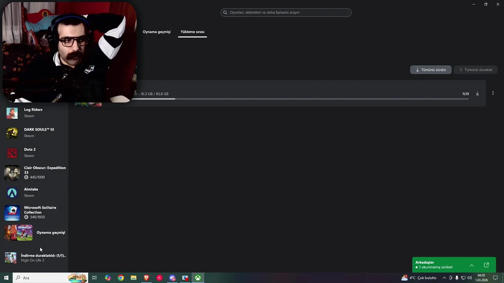Screen dimensions: 504x283
Task: Select Dota 2 in sidebar
Action: pyautogui.click(x=35, y=153)
